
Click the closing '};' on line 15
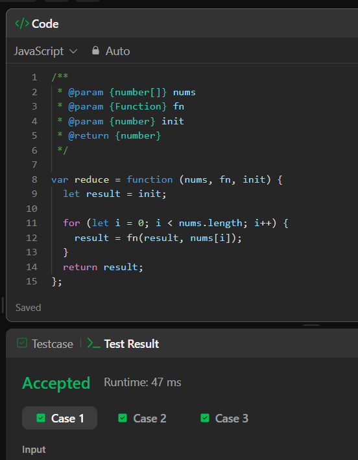click(x=56, y=282)
